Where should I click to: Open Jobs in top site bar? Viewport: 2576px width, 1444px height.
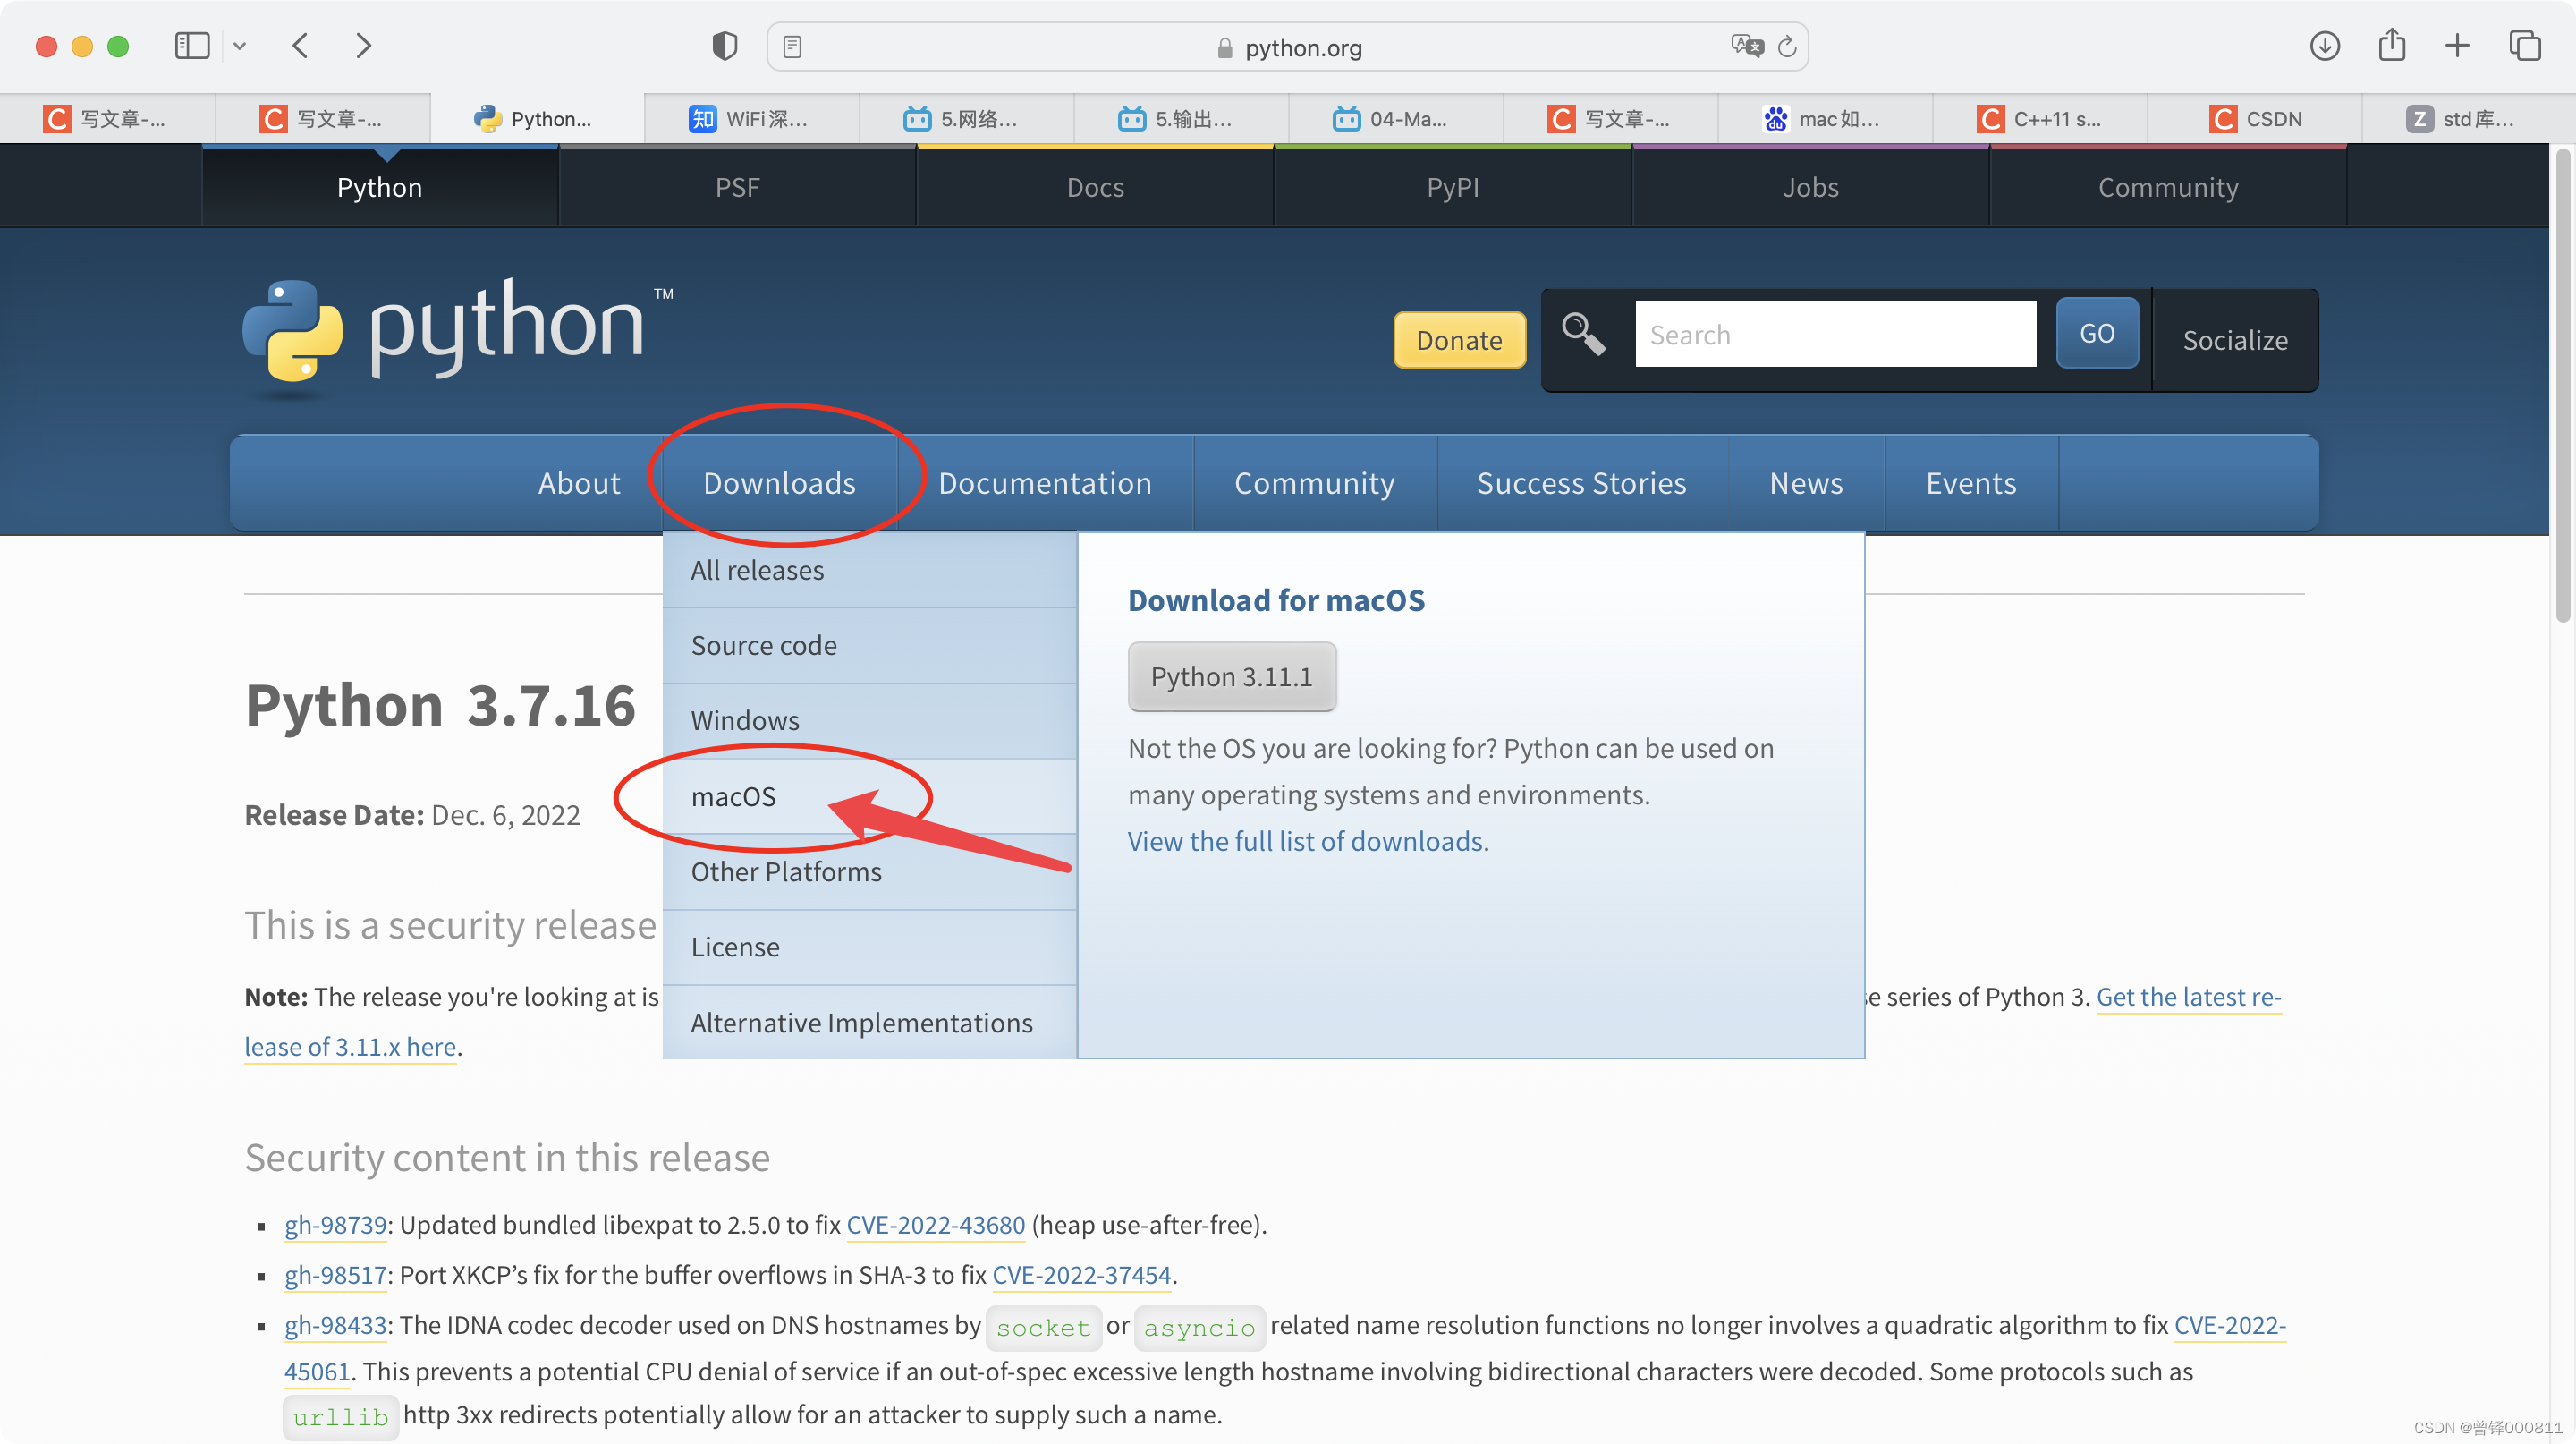[1811, 187]
